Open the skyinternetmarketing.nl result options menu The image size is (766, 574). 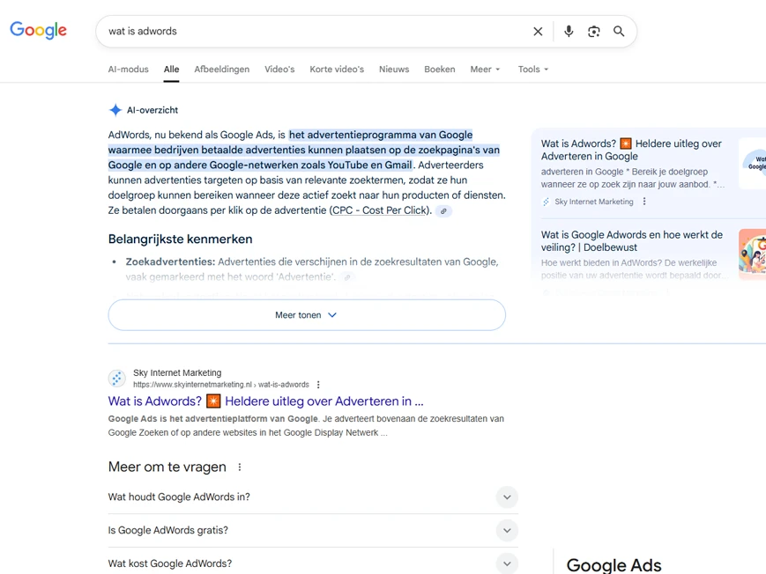(x=318, y=385)
